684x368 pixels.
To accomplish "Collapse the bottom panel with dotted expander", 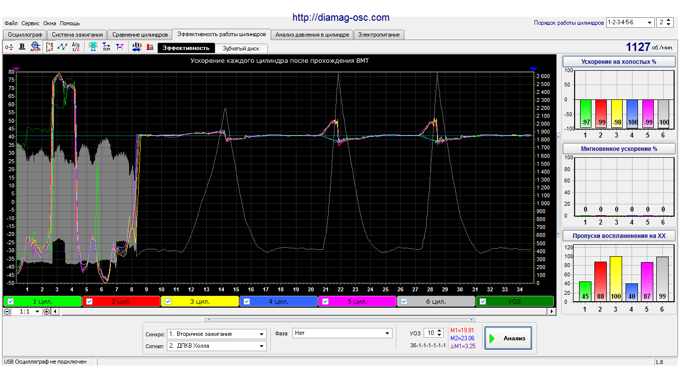I will click(x=341, y=320).
